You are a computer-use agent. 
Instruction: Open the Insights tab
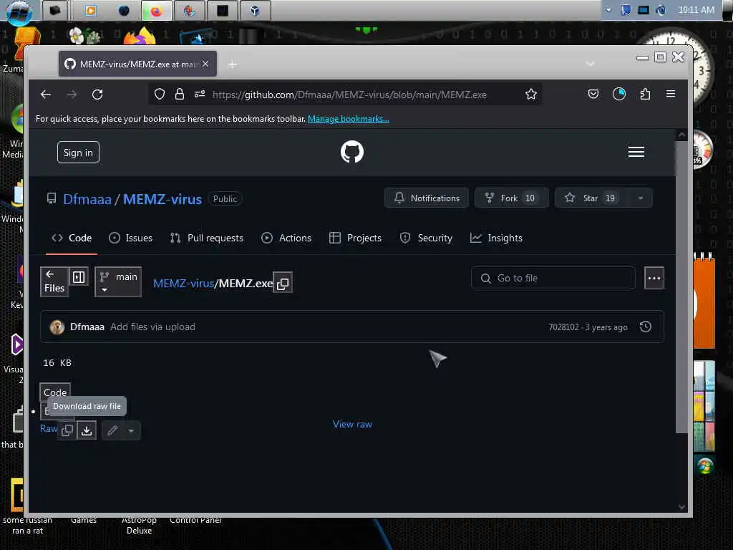click(496, 238)
